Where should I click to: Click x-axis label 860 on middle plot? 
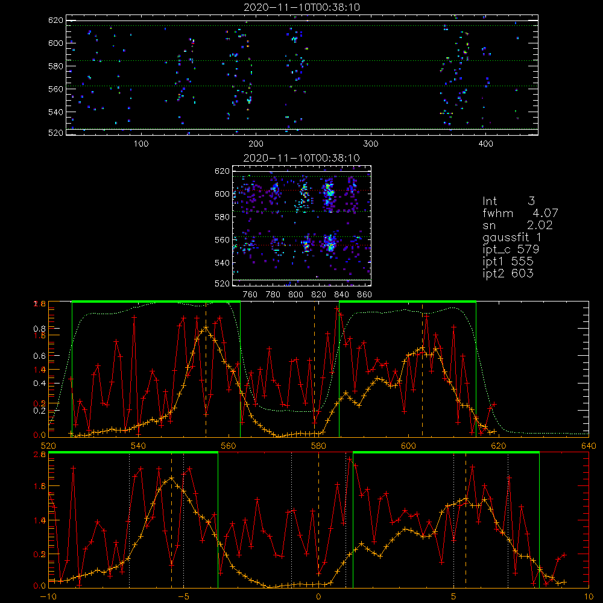tap(365, 295)
